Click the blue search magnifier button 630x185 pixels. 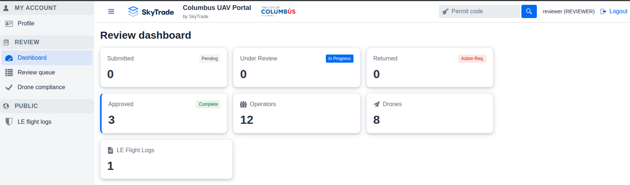coord(529,11)
